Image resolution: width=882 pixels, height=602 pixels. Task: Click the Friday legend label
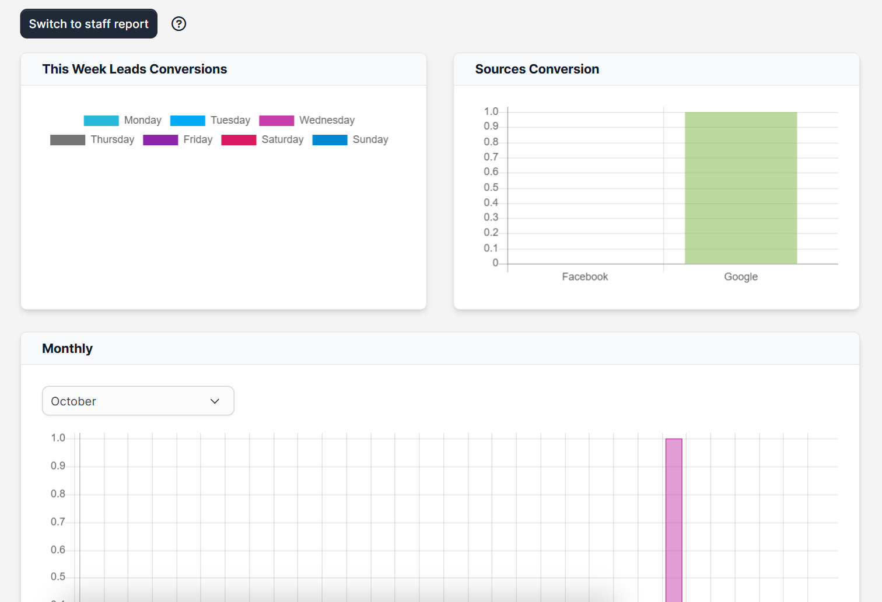point(198,139)
